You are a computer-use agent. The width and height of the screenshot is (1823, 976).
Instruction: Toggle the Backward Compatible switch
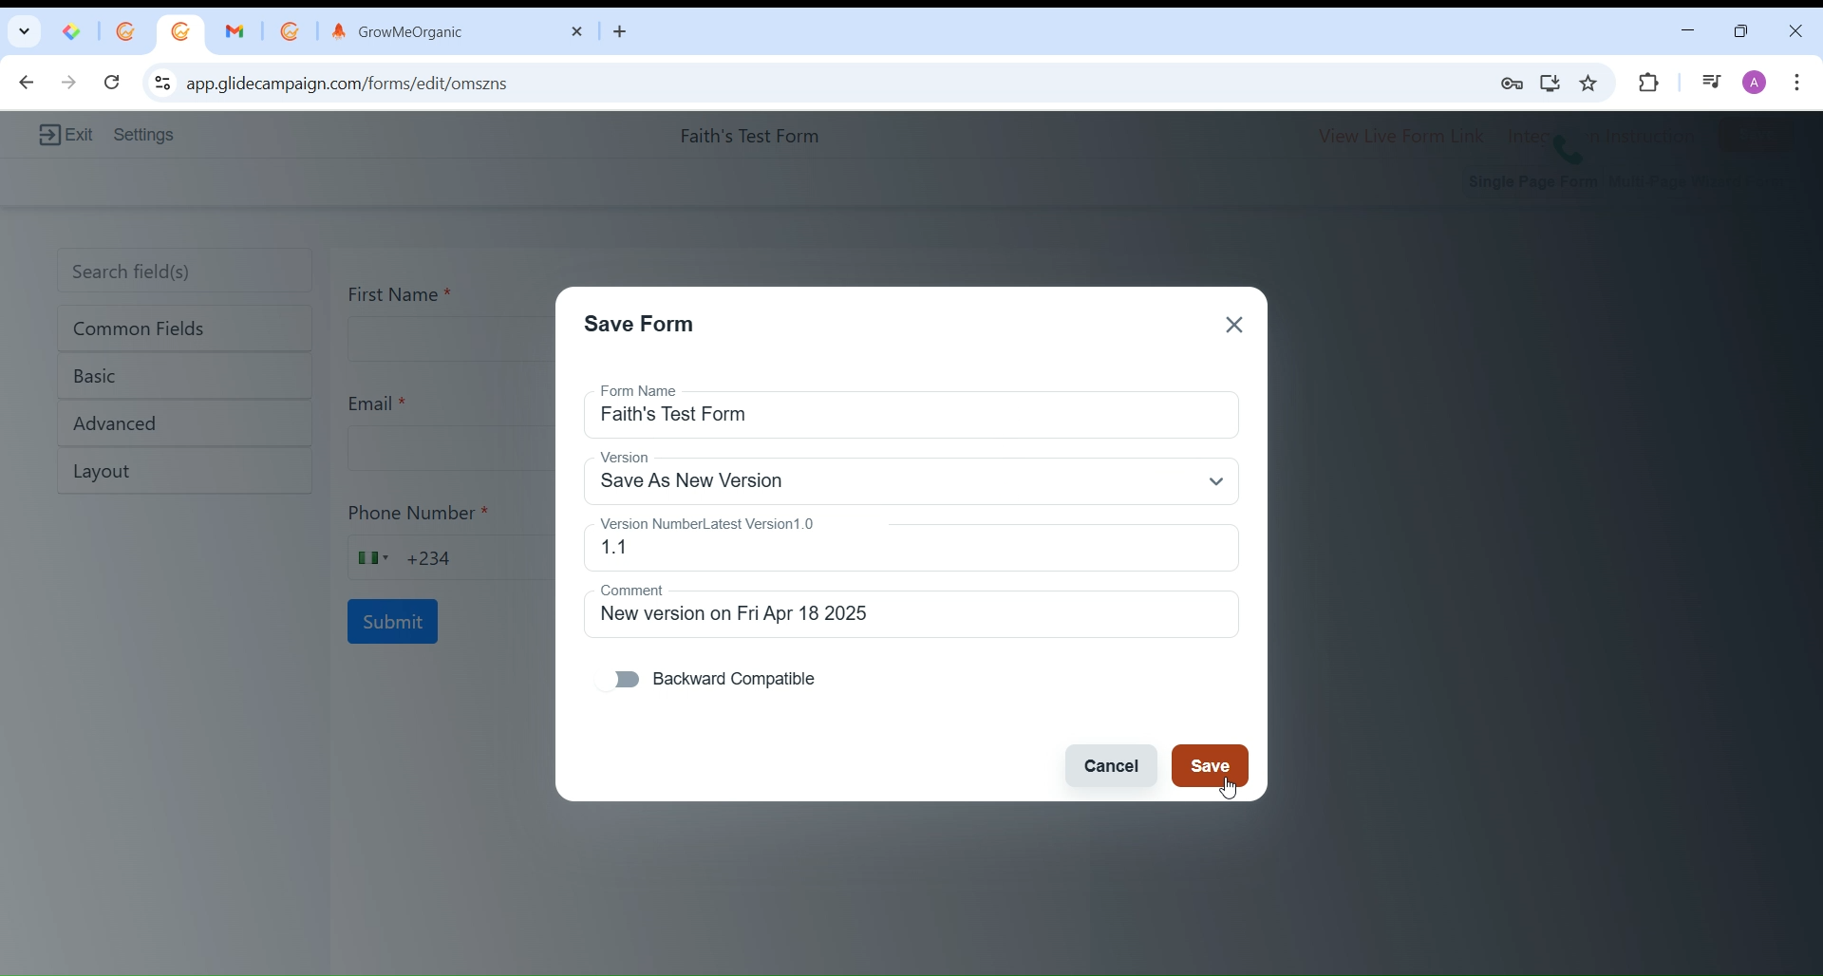618,680
